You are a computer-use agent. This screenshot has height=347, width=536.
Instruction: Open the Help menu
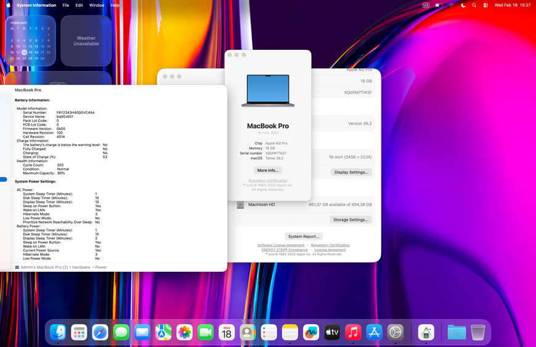115,5
